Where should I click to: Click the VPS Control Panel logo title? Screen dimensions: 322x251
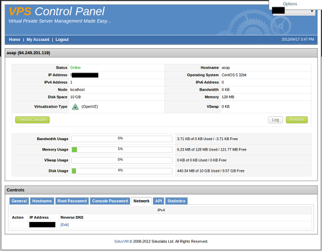tap(57, 11)
